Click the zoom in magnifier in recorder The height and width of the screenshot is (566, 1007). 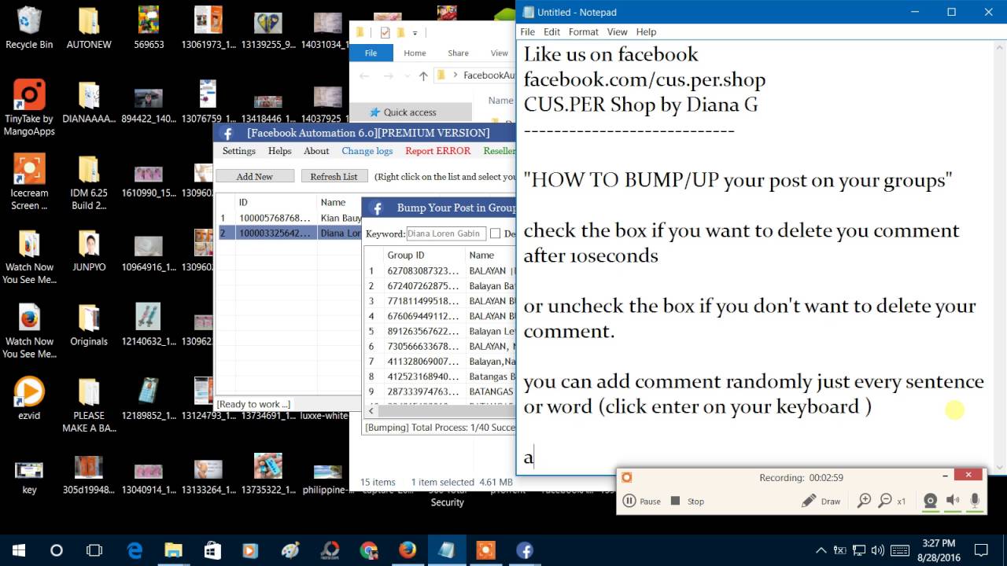tap(864, 501)
